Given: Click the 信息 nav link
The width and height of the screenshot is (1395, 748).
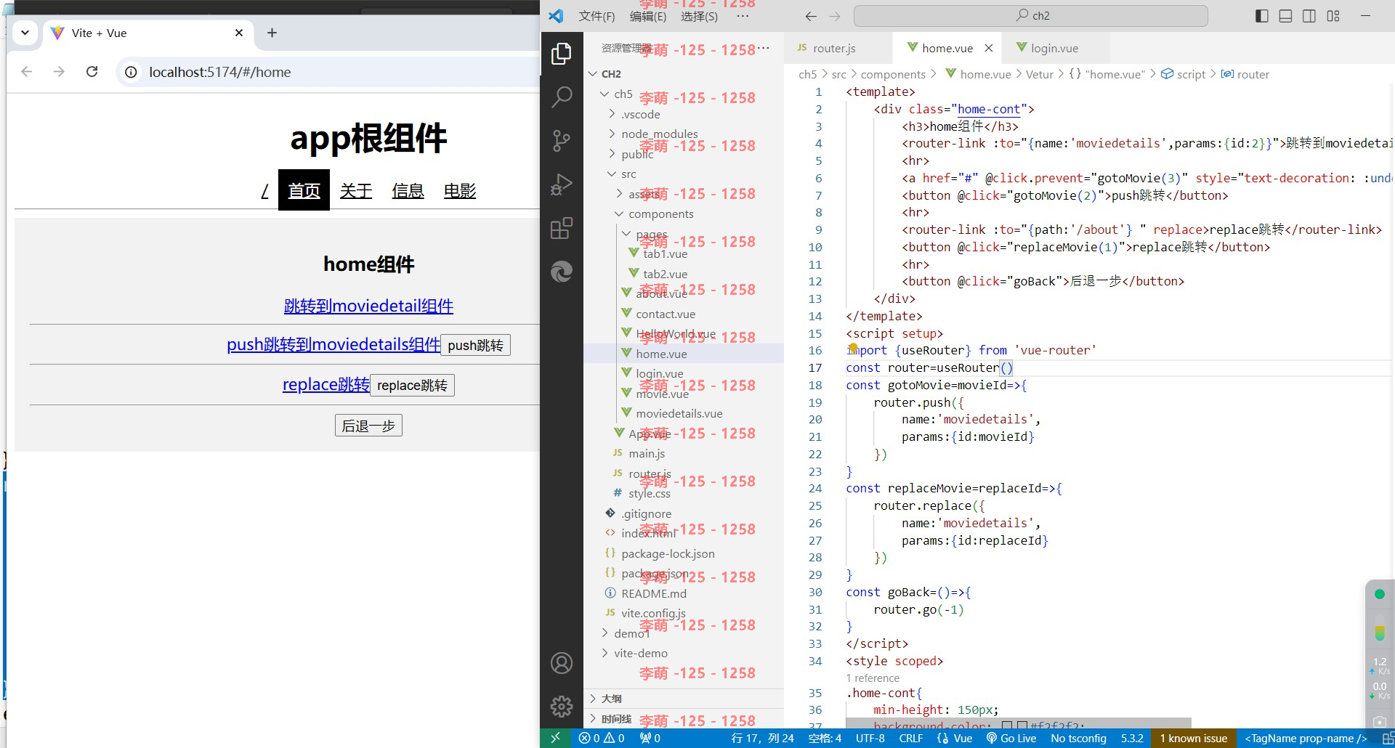Looking at the screenshot, I should [x=408, y=191].
